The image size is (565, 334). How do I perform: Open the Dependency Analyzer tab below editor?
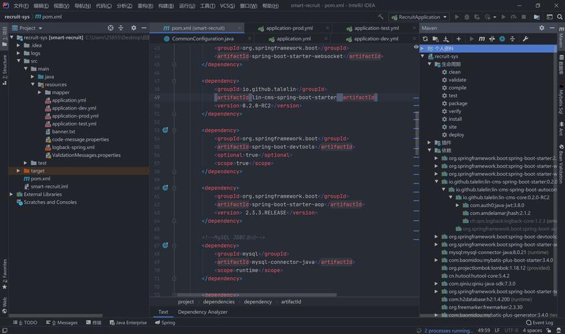click(203, 312)
